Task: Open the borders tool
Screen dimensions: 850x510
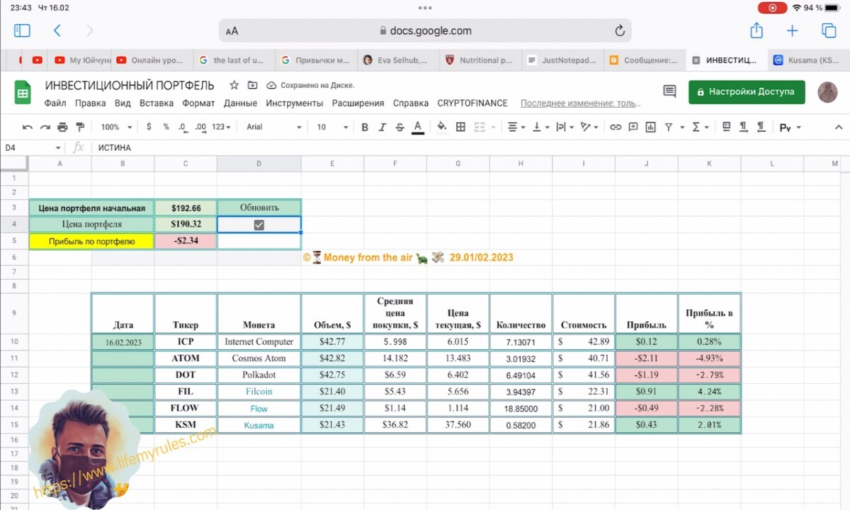Action: pos(460,127)
